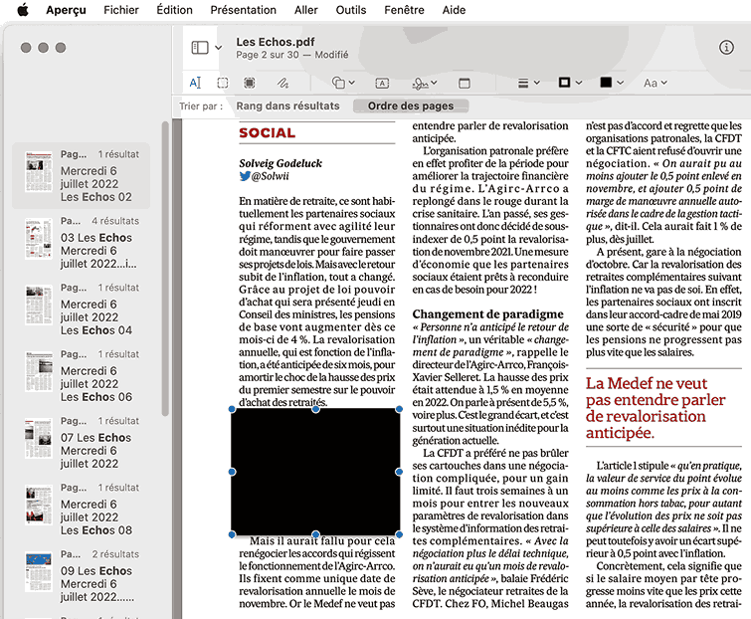This screenshot has height=619, width=751.
Task: Sort by Ordre des pages
Action: tap(411, 105)
